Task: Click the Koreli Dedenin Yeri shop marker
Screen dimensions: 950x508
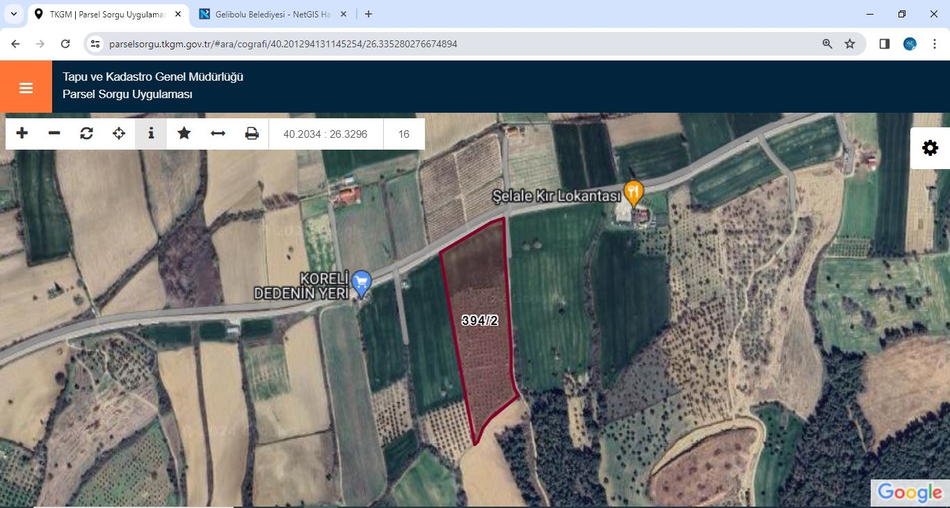Action: point(361,283)
